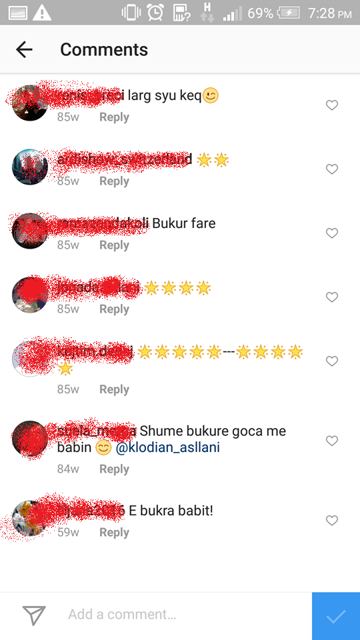Tap the warning triangle notification icon
This screenshot has height=640, width=360.
tap(41, 13)
